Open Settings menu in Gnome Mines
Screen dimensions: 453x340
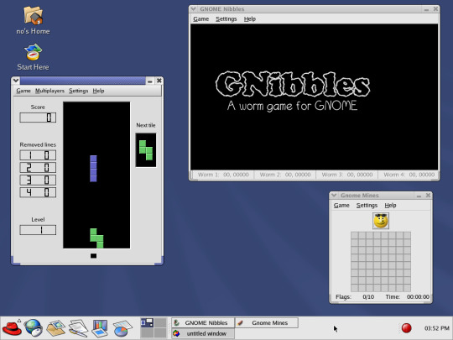pos(367,206)
